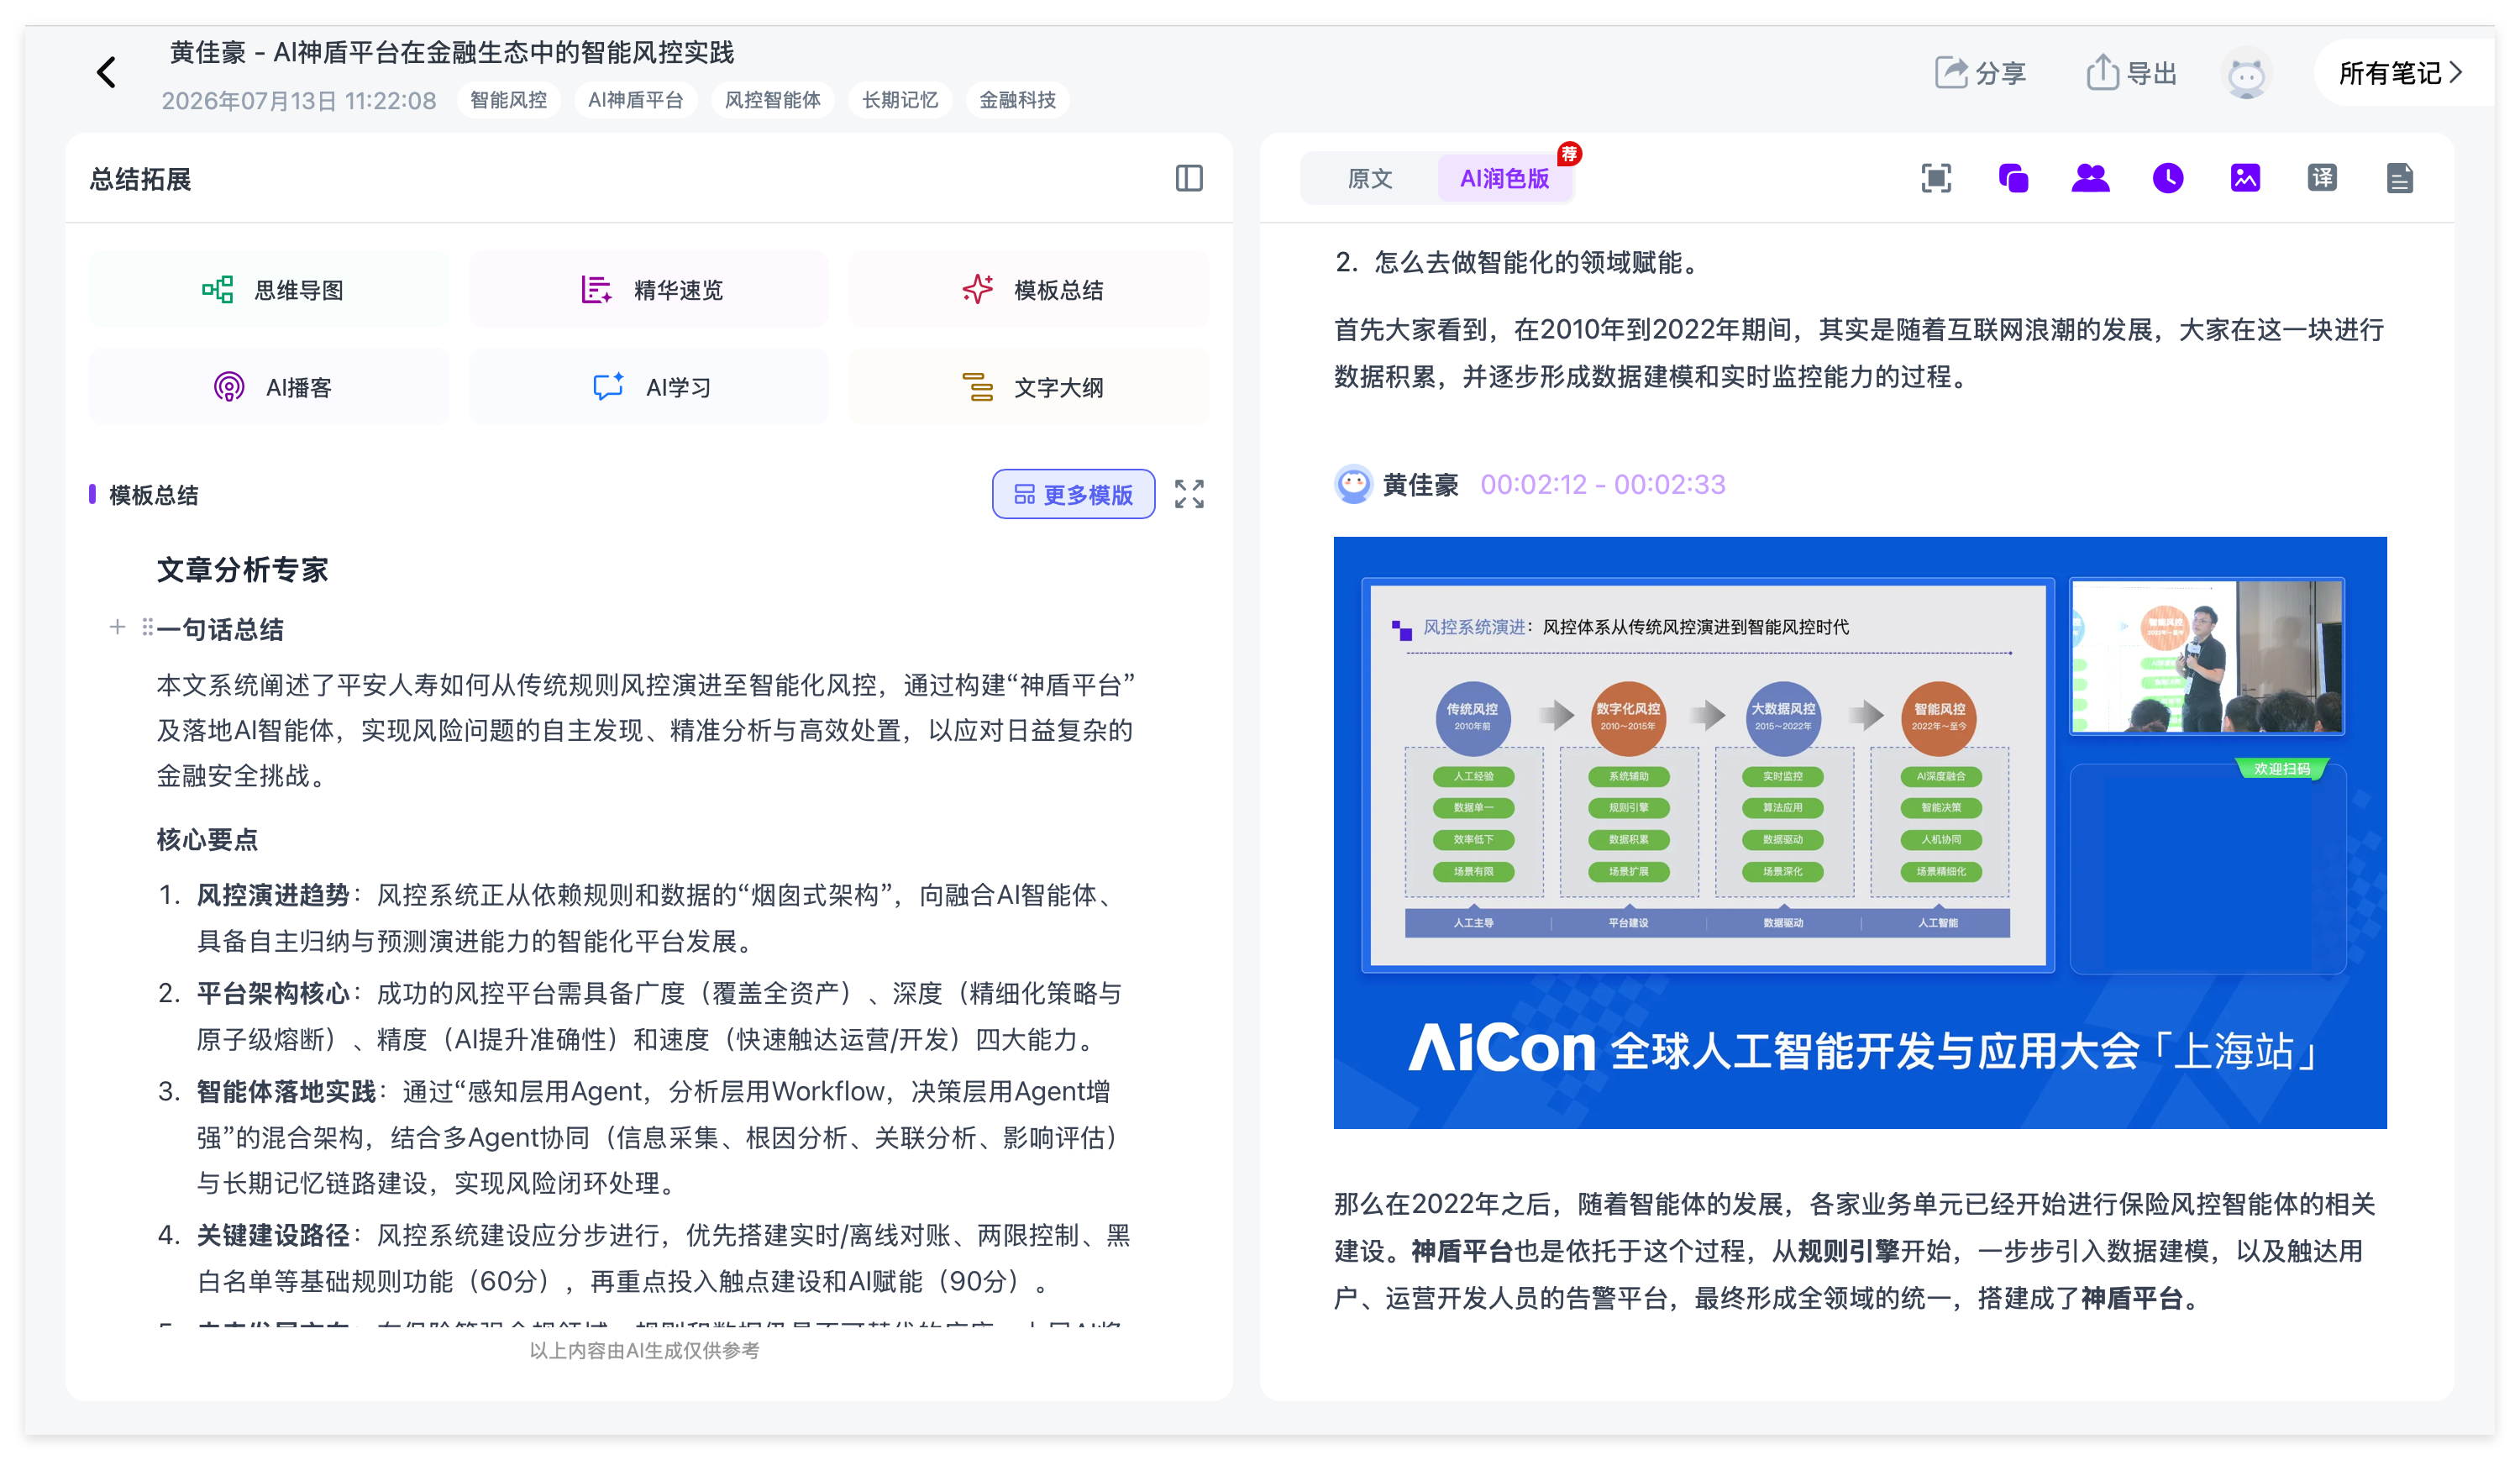The image size is (2520, 1460).
Task: Click speaker avatar of 黄佳豪
Action: [1354, 484]
